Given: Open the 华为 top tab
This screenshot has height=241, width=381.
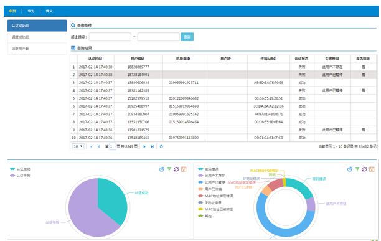Looking at the screenshot, I should pyautogui.click(x=31, y=11).
